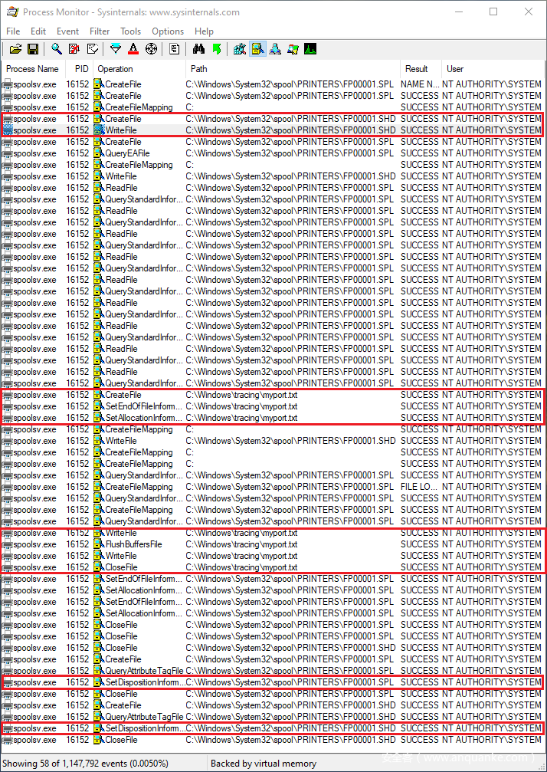The image size is (547, 772).
Task: Click the 'Backed by virtual memory' status text
Action: tap(264, 763)
